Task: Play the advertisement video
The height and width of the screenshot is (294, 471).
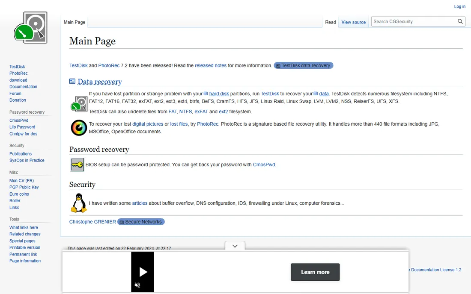Action: click(143, 272)
